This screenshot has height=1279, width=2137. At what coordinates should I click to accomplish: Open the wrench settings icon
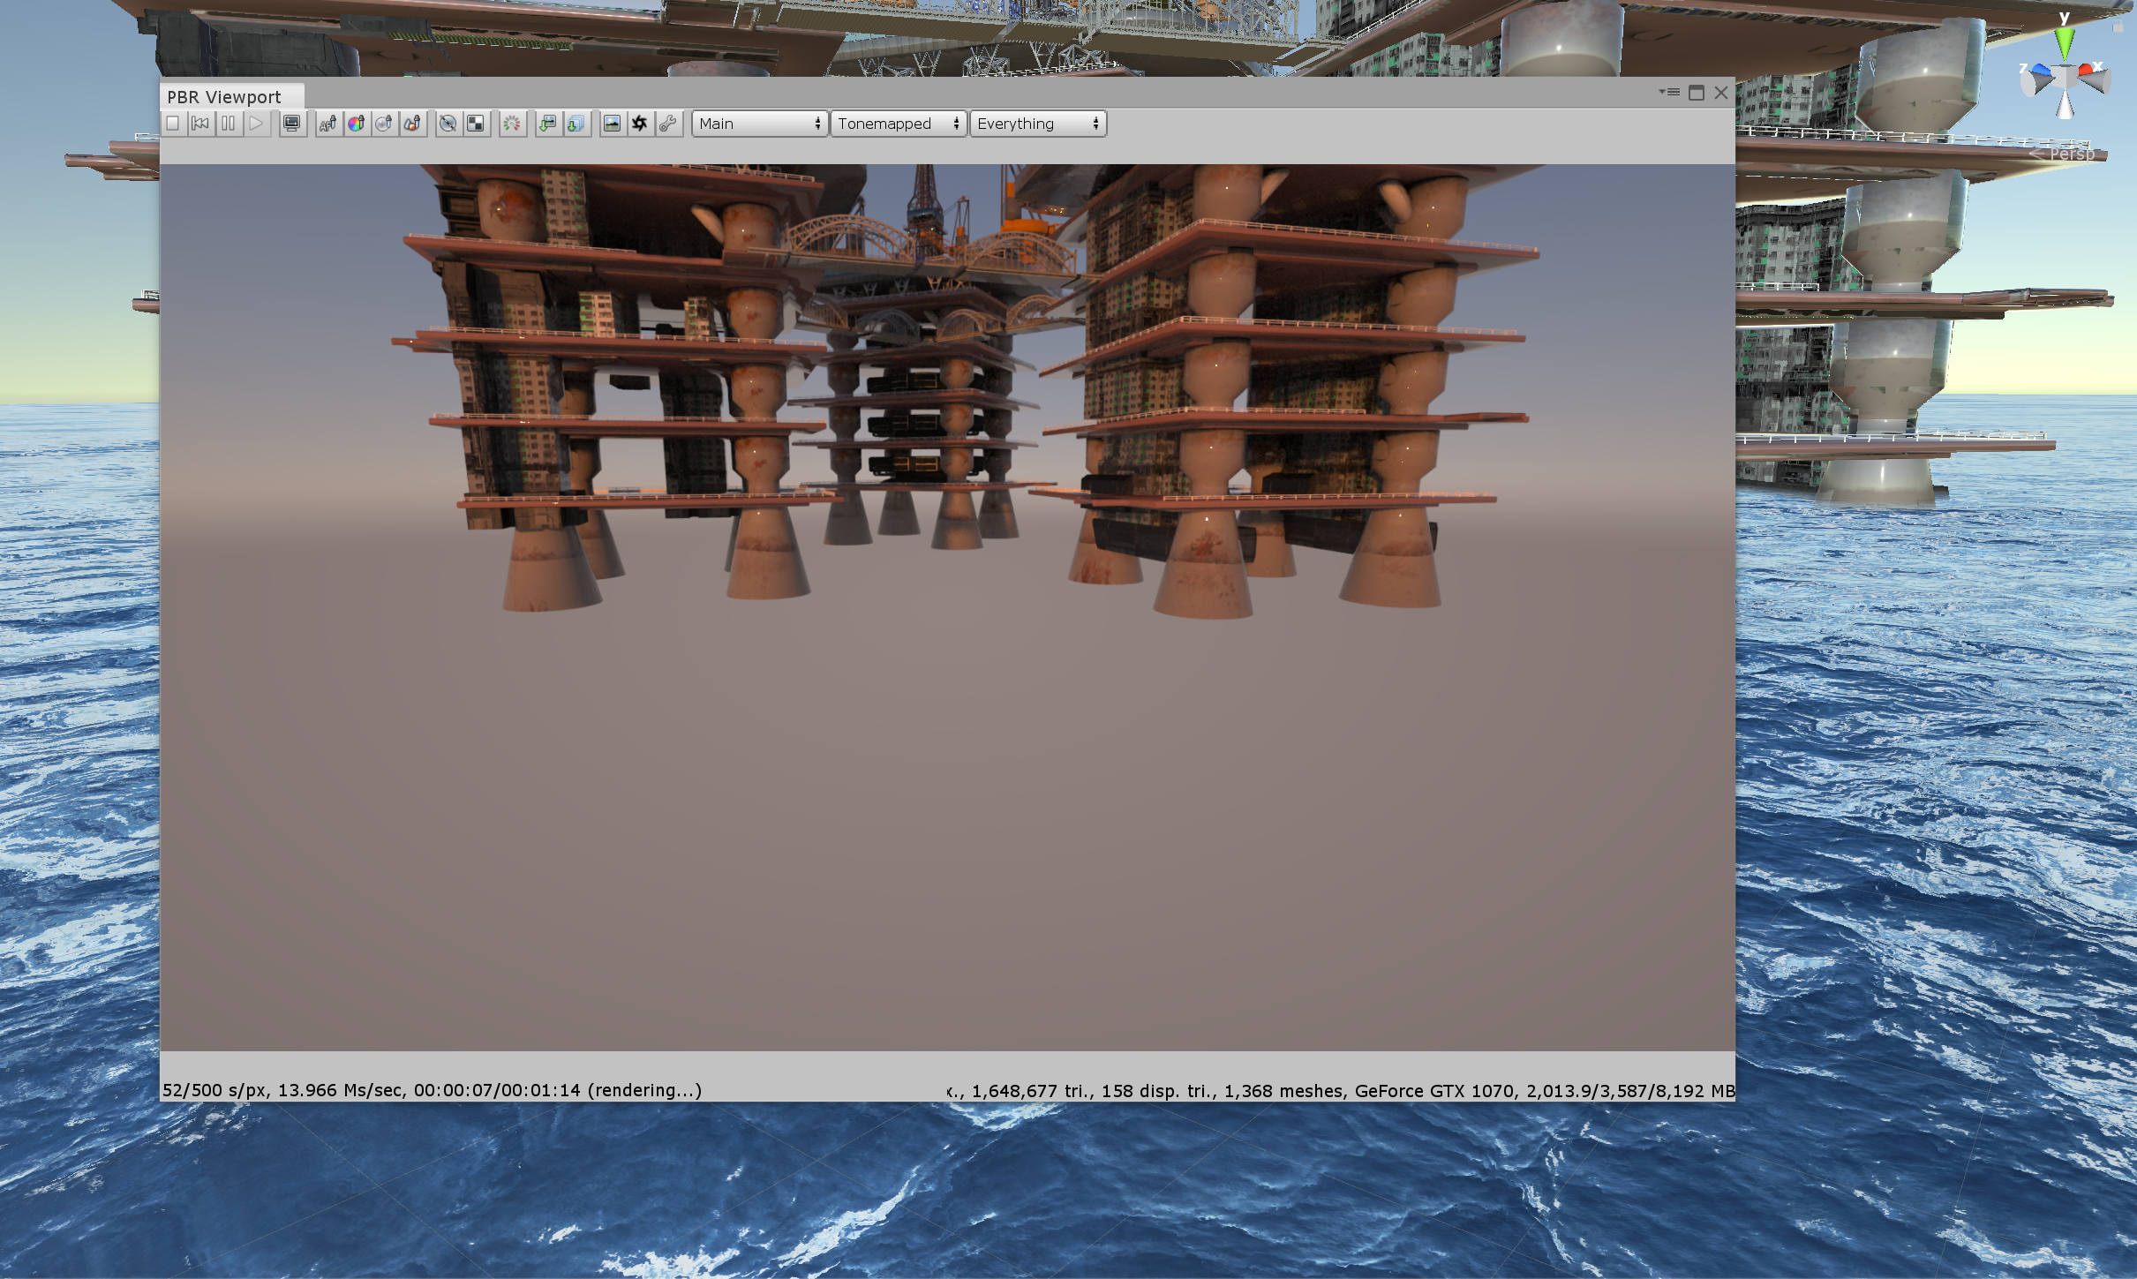tap(668, 124)
